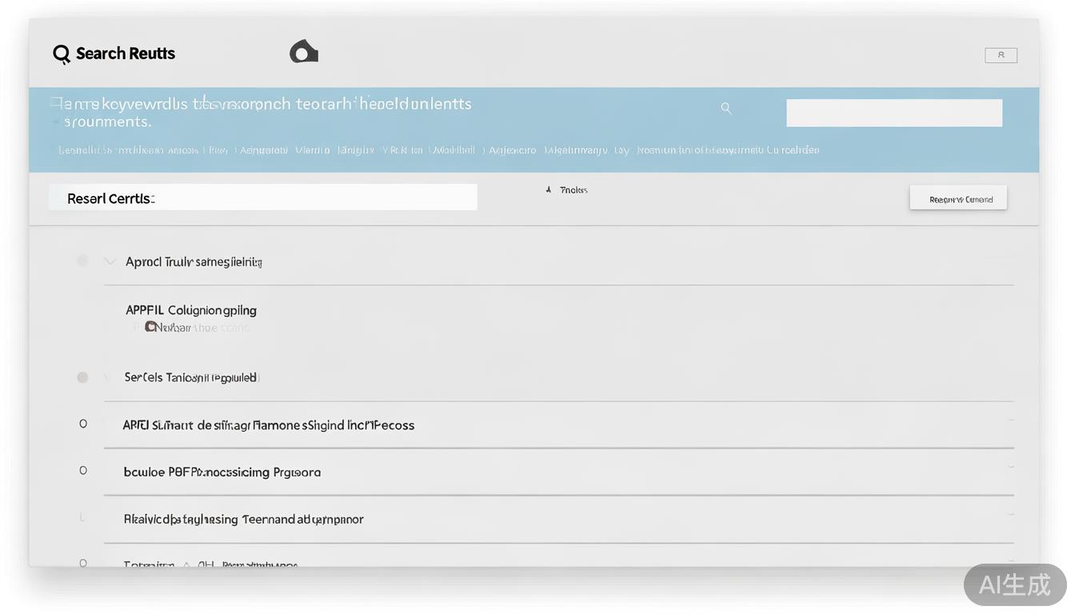Click the white search field in blue banner

(x=893, y=113)
